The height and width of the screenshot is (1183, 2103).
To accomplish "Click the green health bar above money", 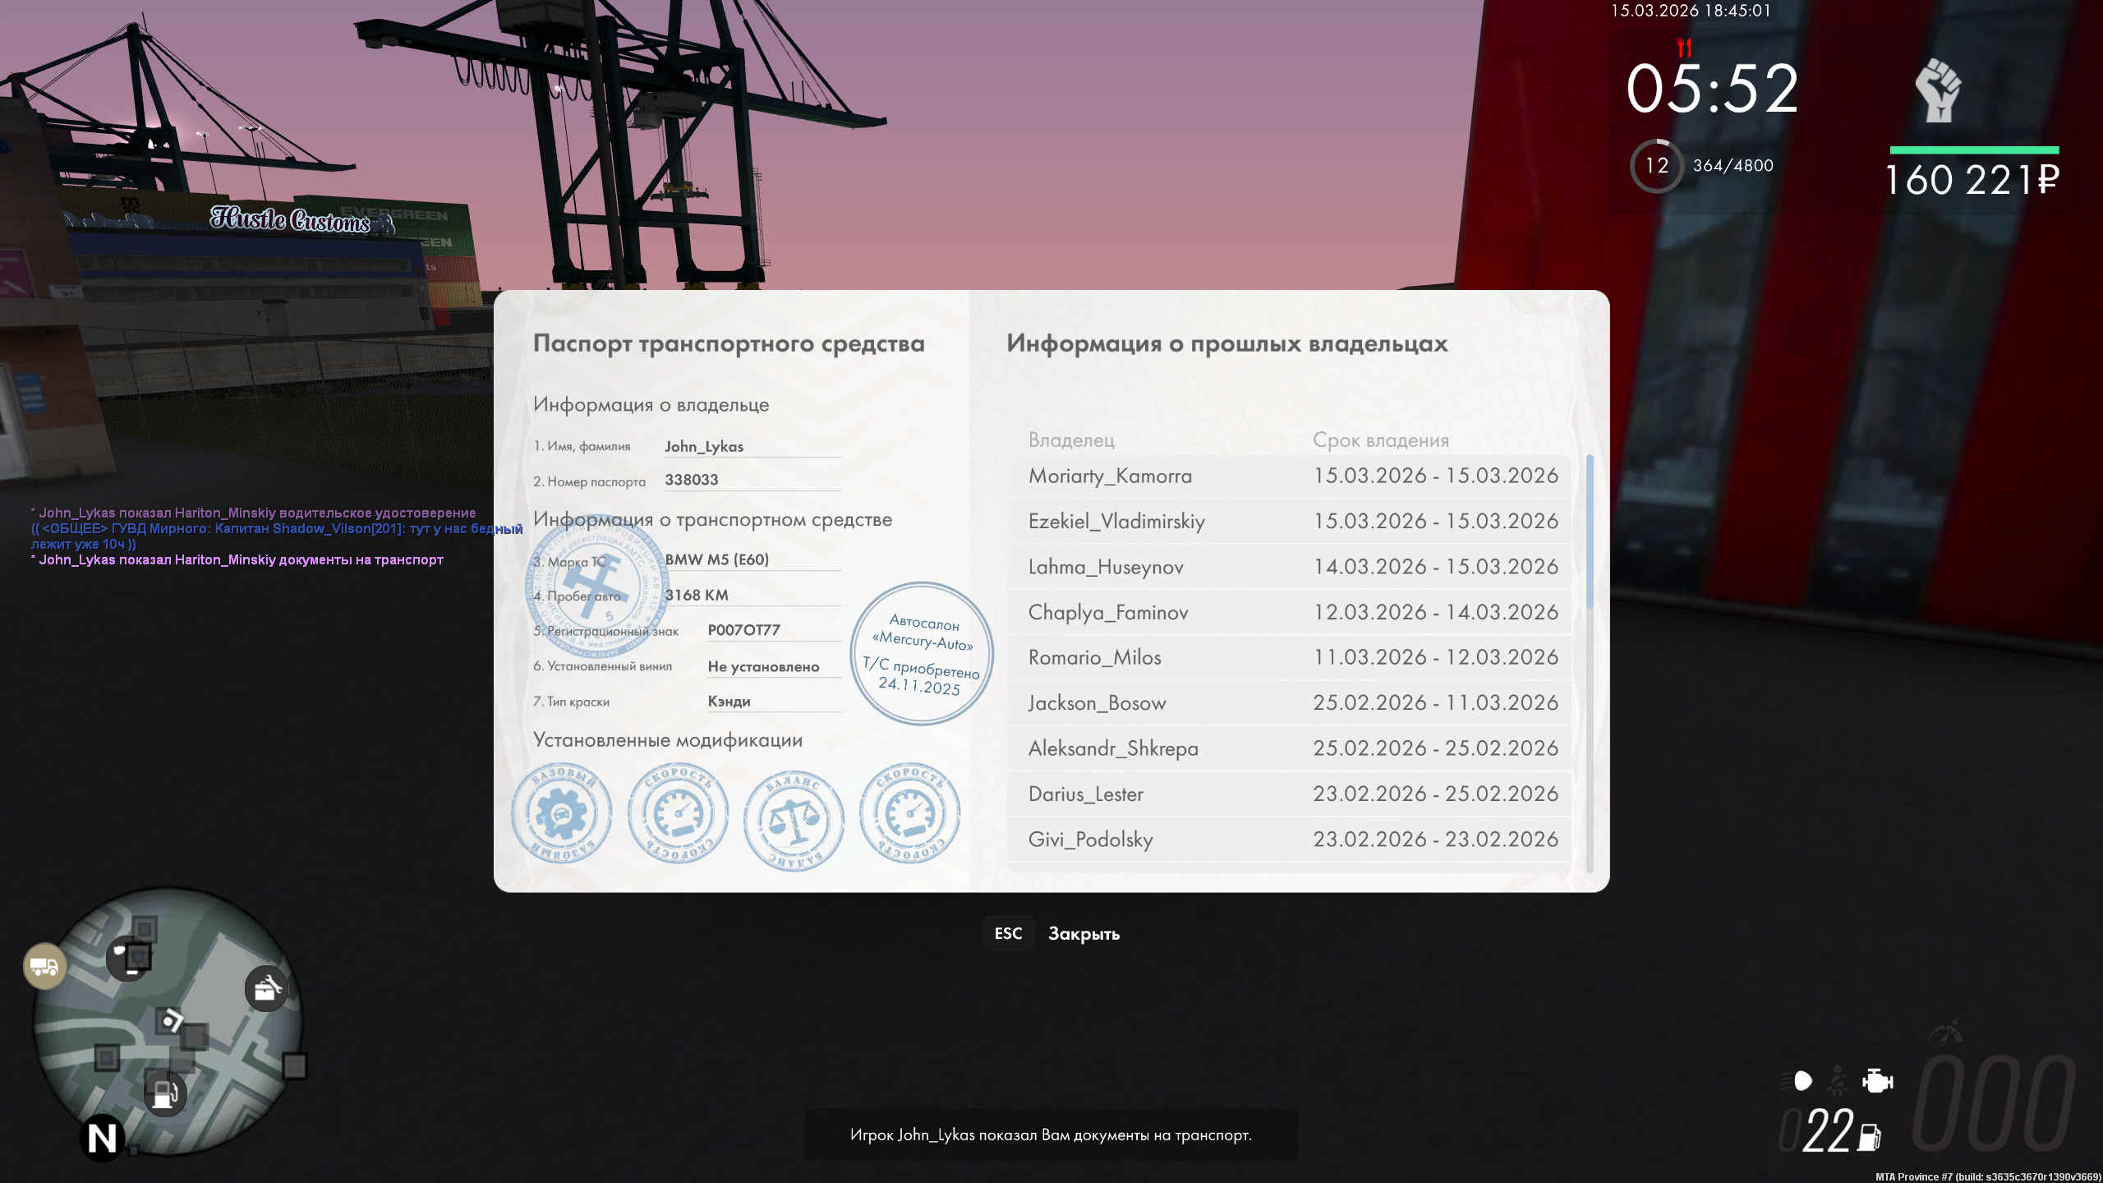I will (x=1974, y=150).
